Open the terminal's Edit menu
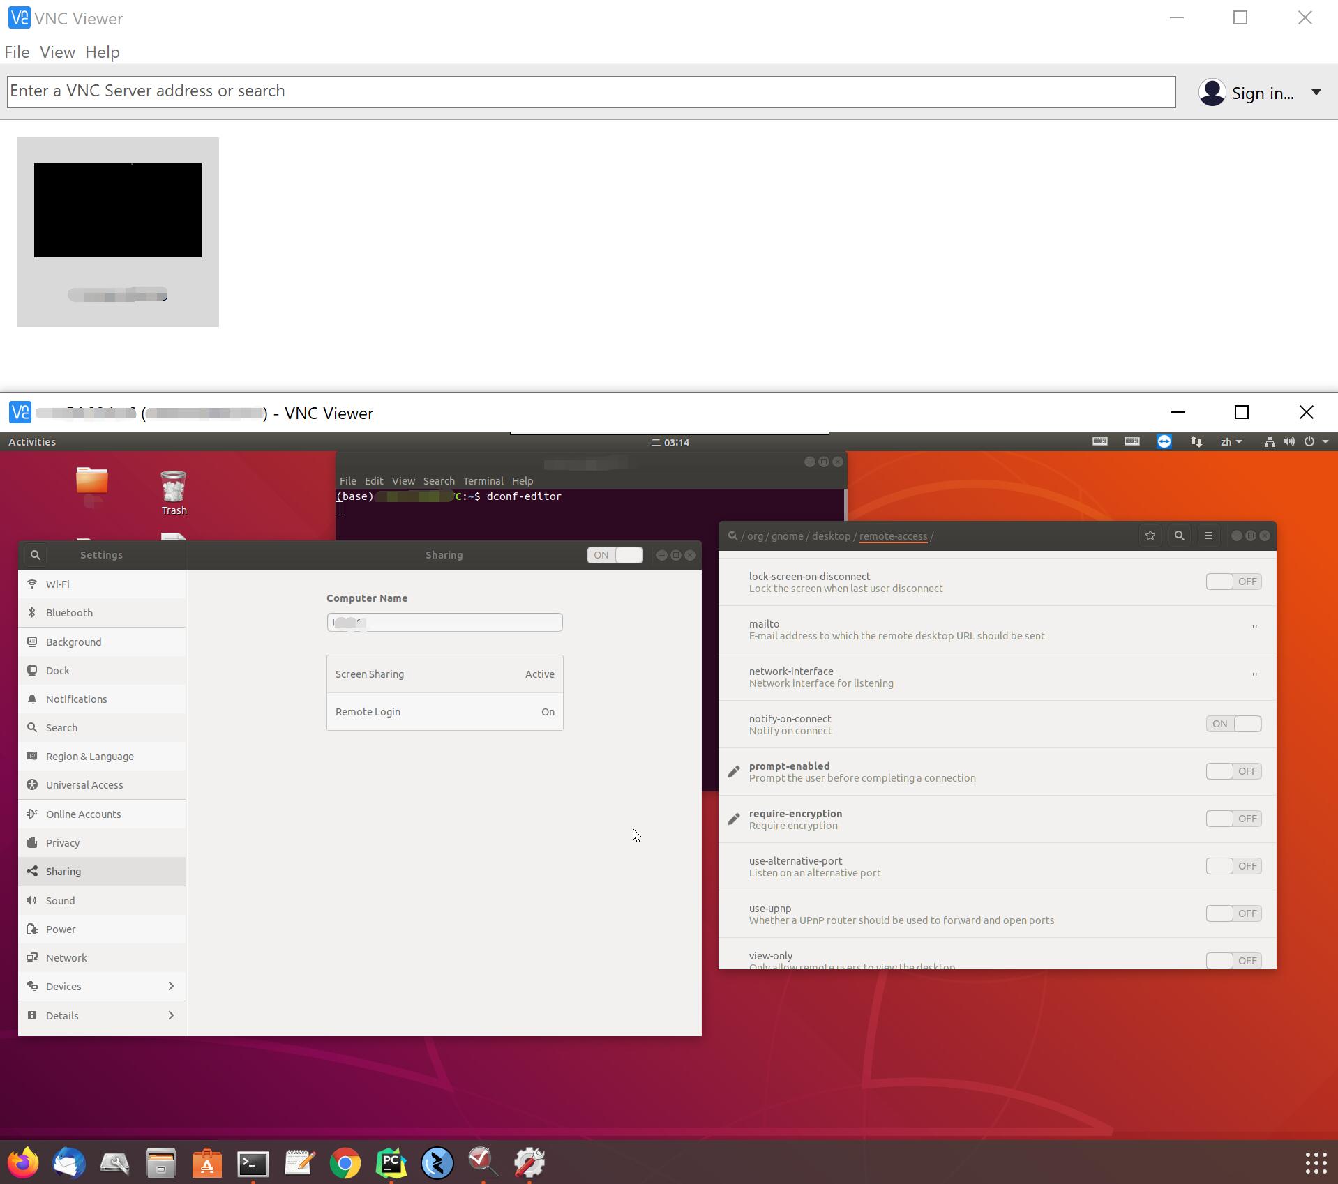Screen dimensions: 1338x1184 pos(374,481)
